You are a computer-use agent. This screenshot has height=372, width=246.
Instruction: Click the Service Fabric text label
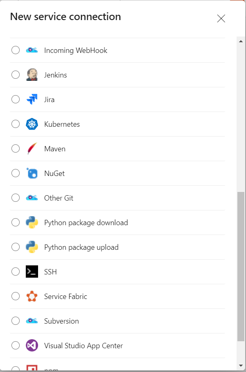pyautogui.click(x=65, y=297)
